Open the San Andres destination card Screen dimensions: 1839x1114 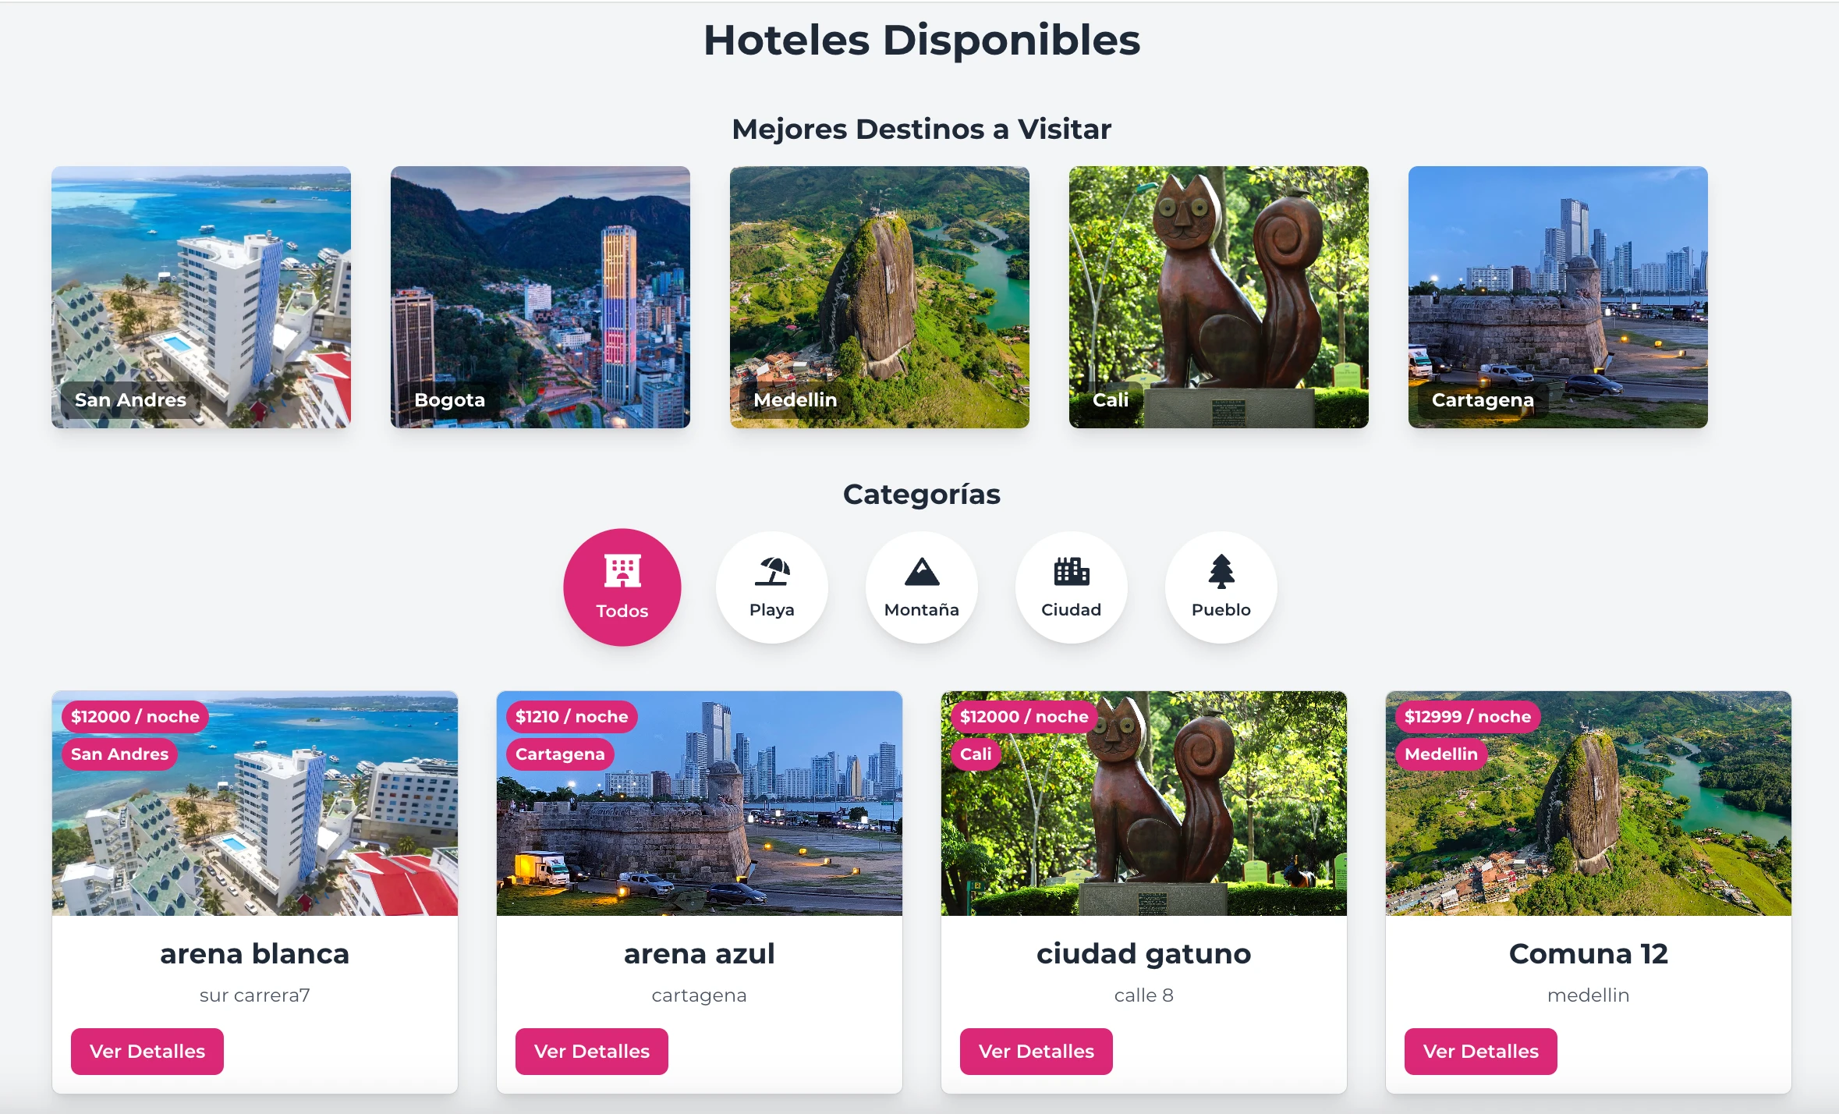pos(201,297)
